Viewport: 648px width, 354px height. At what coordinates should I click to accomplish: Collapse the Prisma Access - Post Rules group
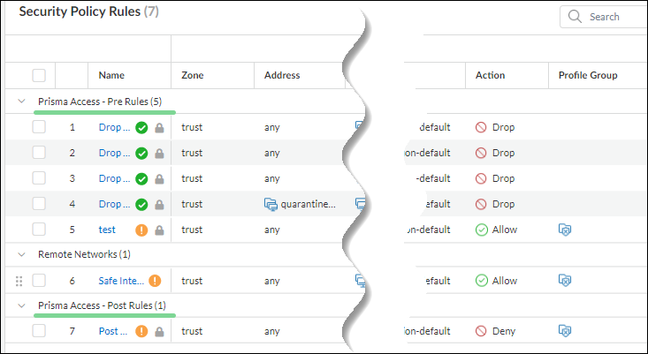(21, 305)
